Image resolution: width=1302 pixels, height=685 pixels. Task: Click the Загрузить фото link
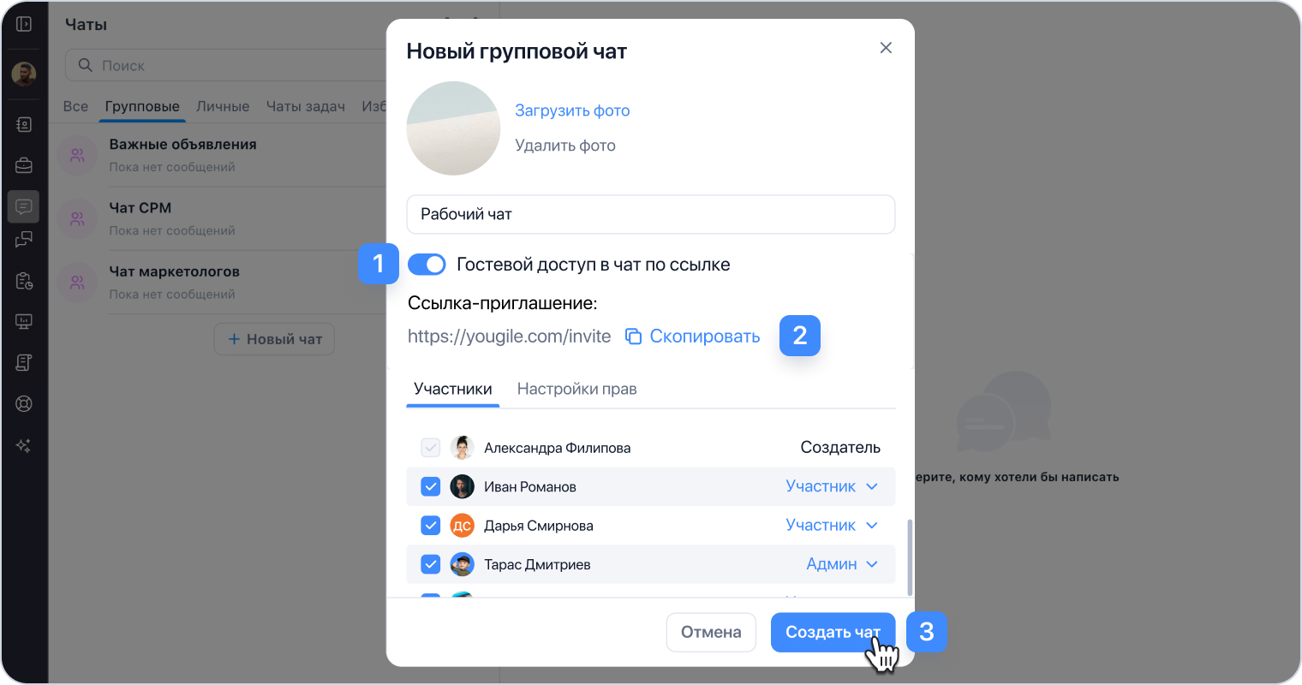tap(572, 110)
